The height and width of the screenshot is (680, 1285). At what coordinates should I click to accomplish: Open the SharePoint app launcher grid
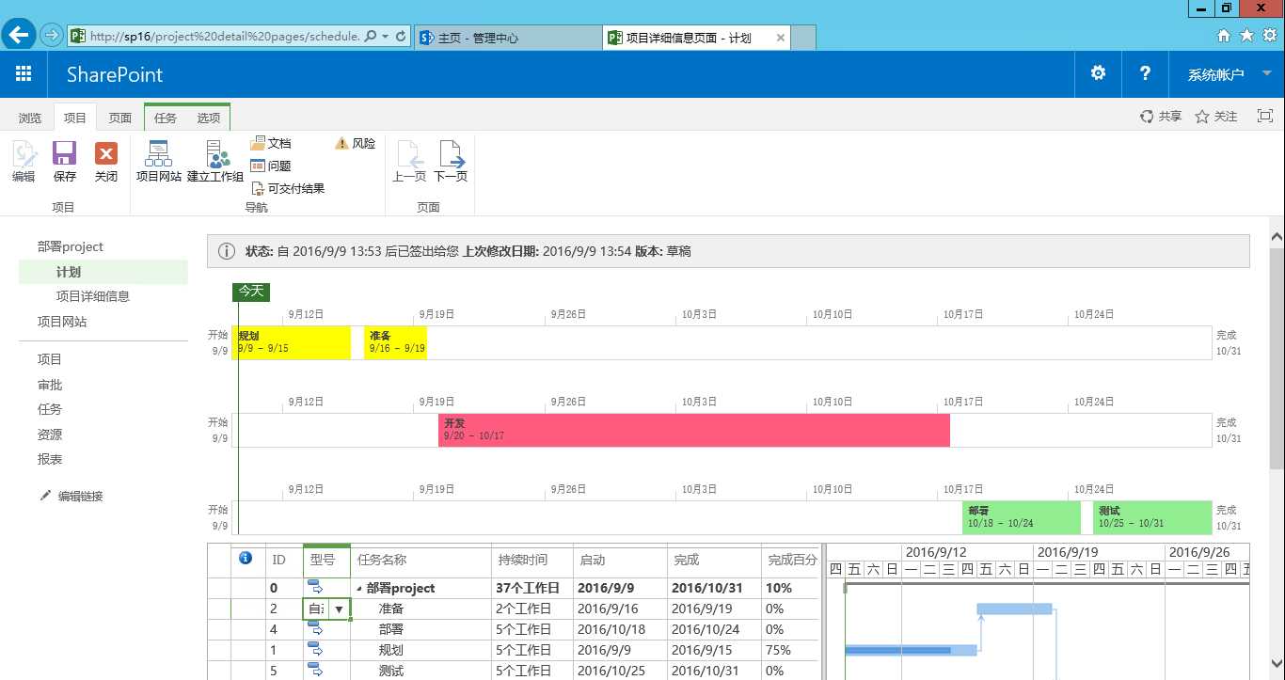pyautogui.click(x=24, y=74)
